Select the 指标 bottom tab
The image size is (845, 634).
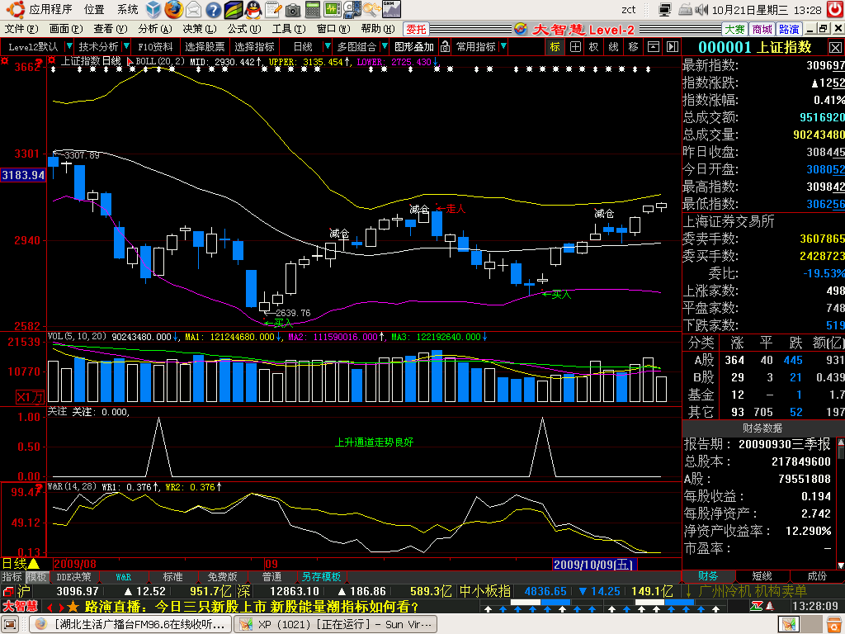click(12, 577)
